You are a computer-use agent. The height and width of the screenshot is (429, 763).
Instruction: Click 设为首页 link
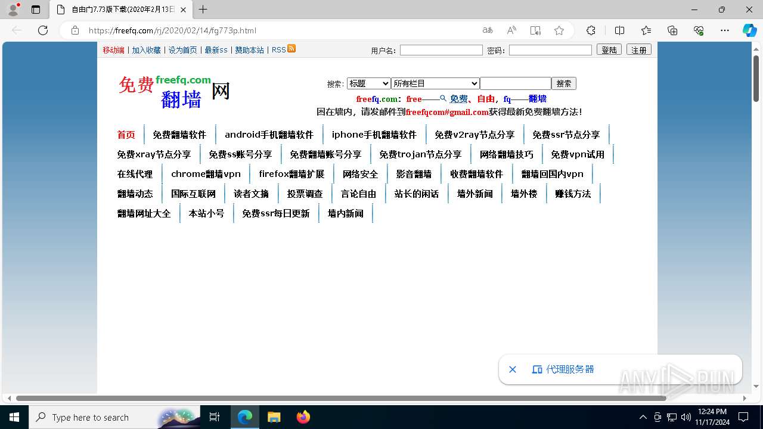(182, 50)
